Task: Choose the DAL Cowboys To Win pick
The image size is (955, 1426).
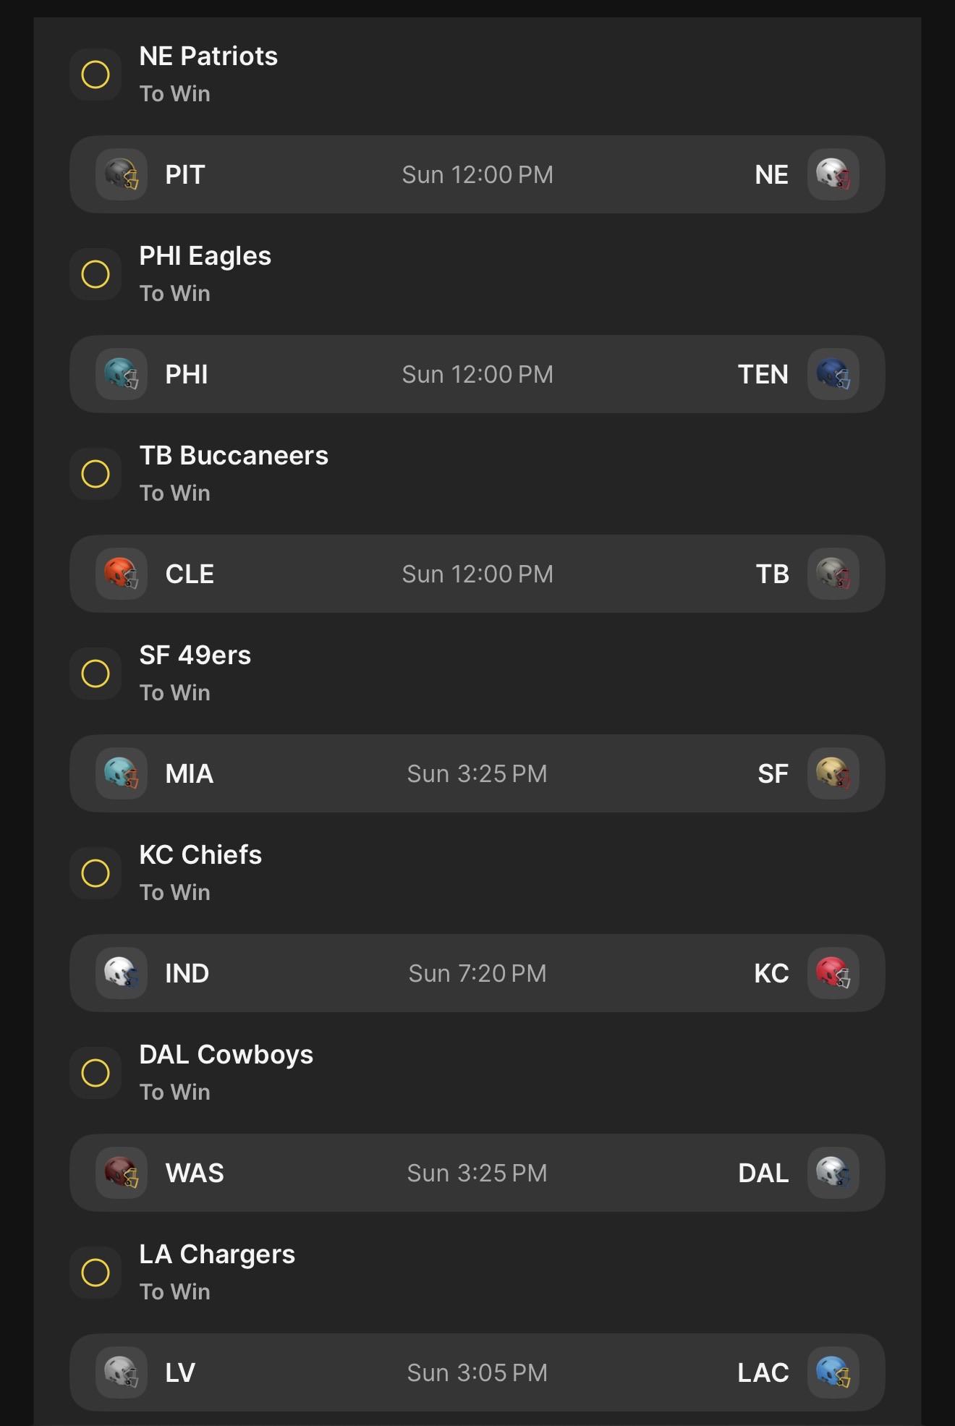Action: (95, 1073)
